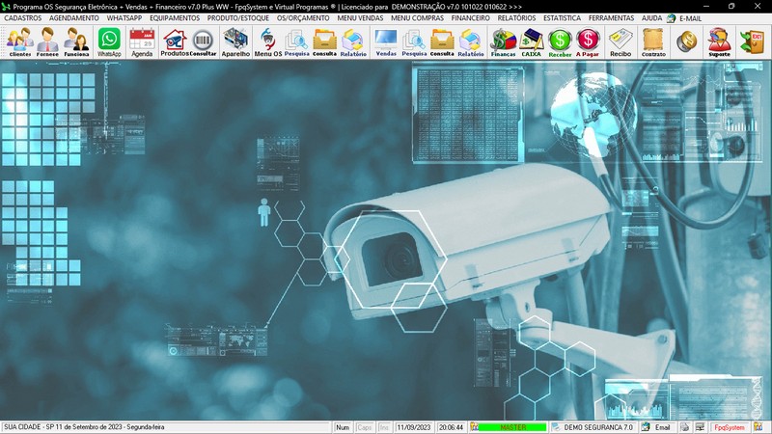Open the Suporte headset icon
The width and height of the screenshot is (772, 434).
click(719, 42)
